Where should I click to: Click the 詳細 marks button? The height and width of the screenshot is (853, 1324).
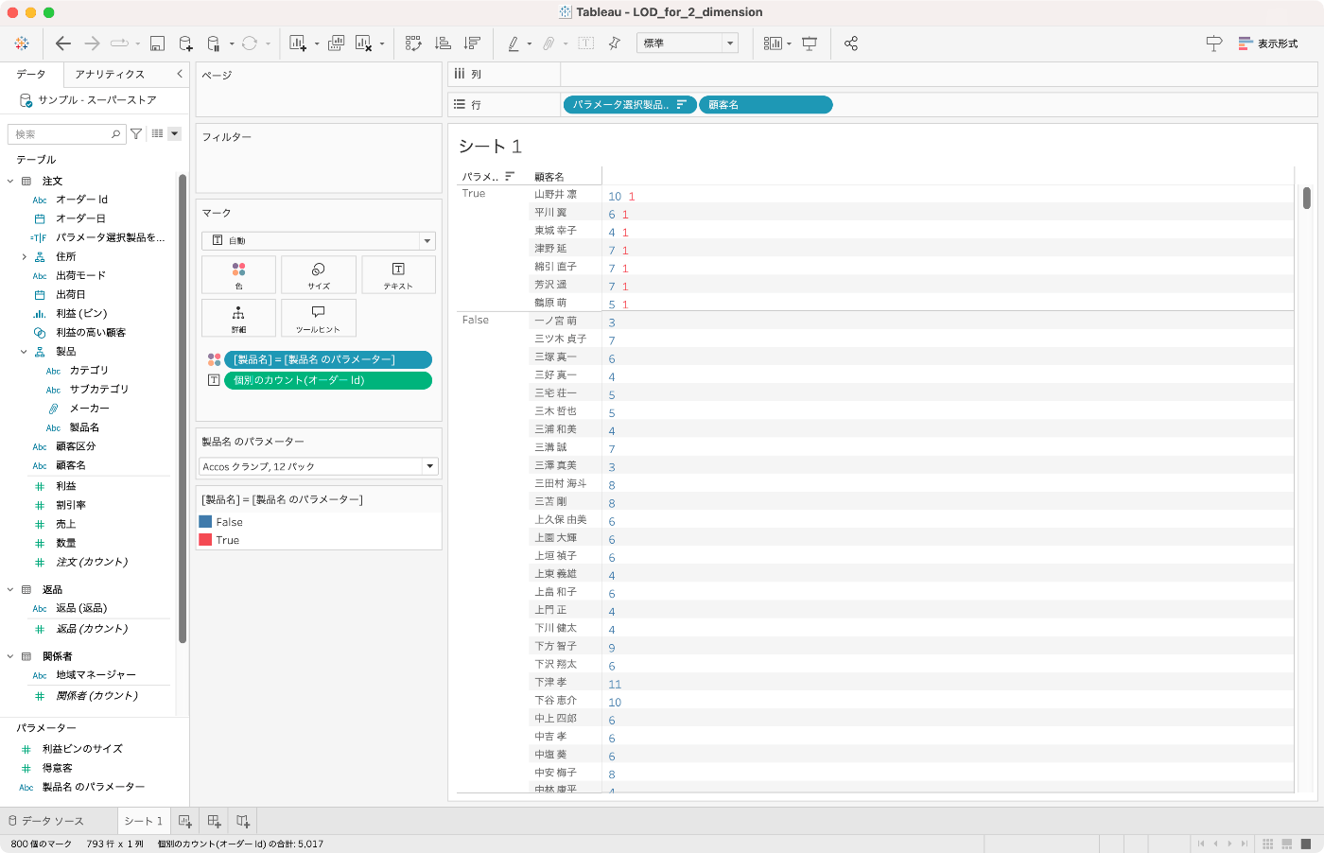238,318
